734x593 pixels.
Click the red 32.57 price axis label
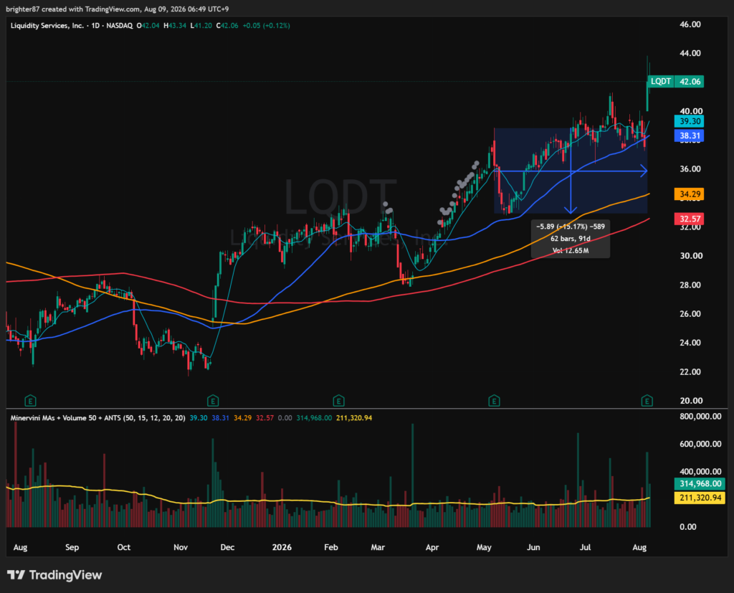[689, 219]
